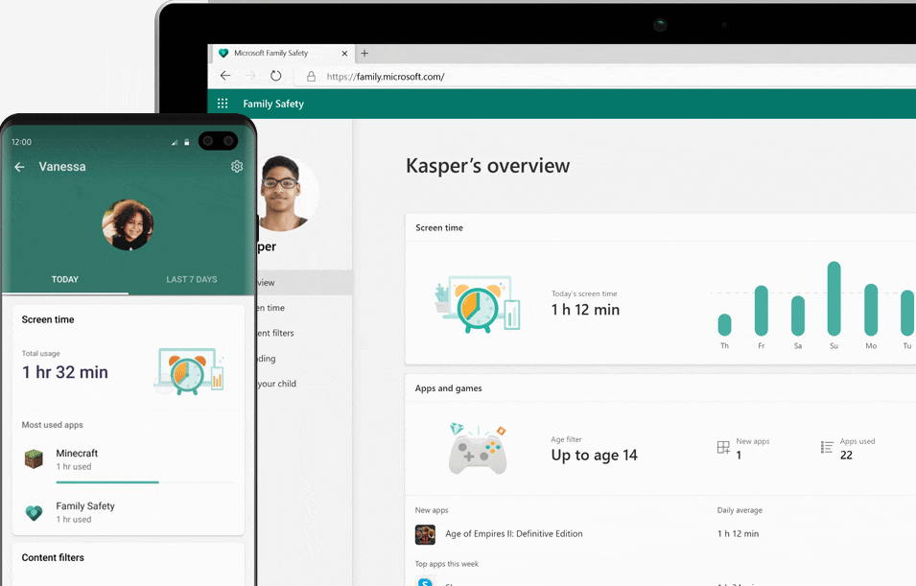Screen dimensions: 916x586
Task: Open settings via the gear icon
Action: click(237, 166)
